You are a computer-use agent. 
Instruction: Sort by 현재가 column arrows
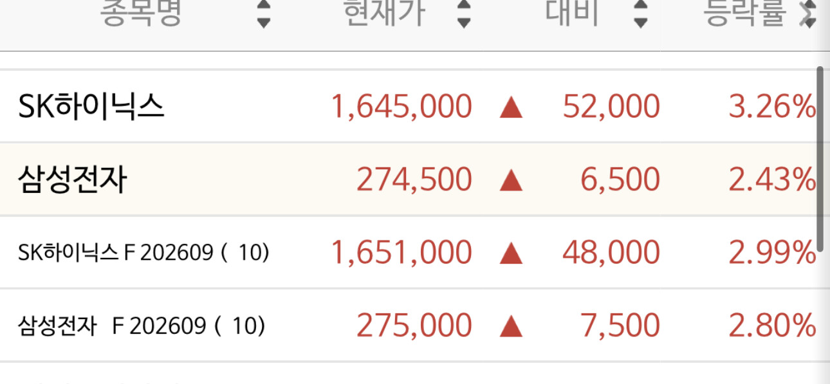464,14
